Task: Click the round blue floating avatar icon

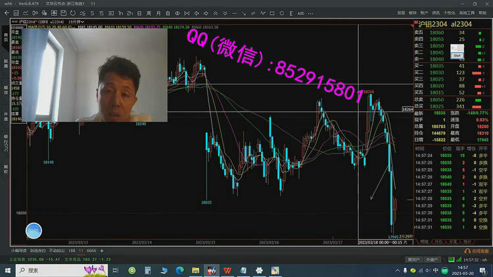Action: (x=34, y=230)
